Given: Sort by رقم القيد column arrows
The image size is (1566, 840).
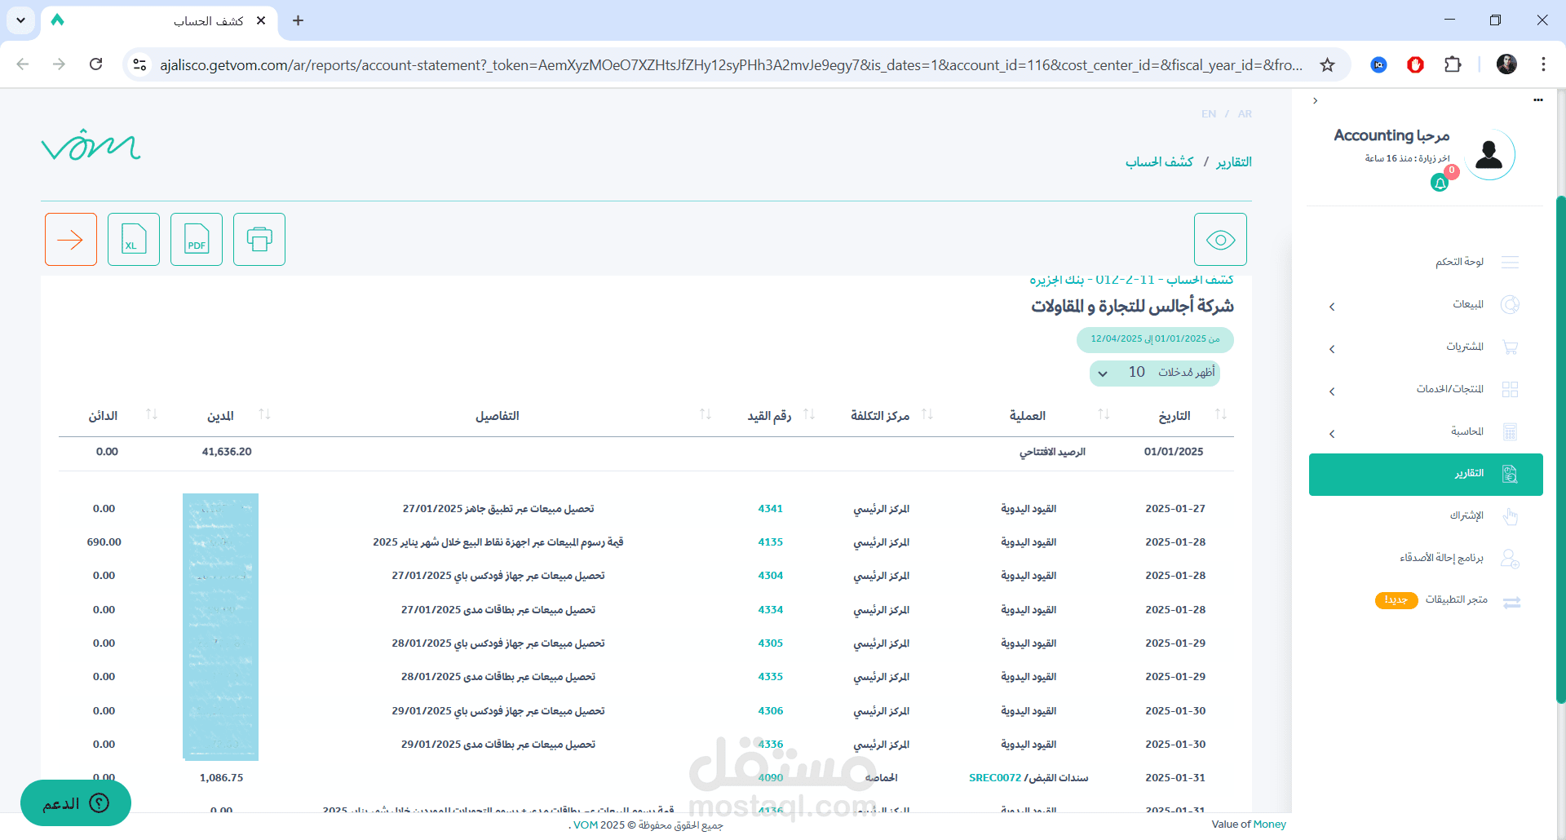Looking at the screenshot, I should pyautogui.click(x=809, y=415).
